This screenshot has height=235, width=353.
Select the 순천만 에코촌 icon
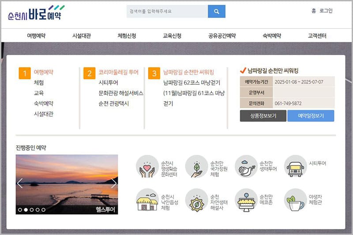pos(246,200)
